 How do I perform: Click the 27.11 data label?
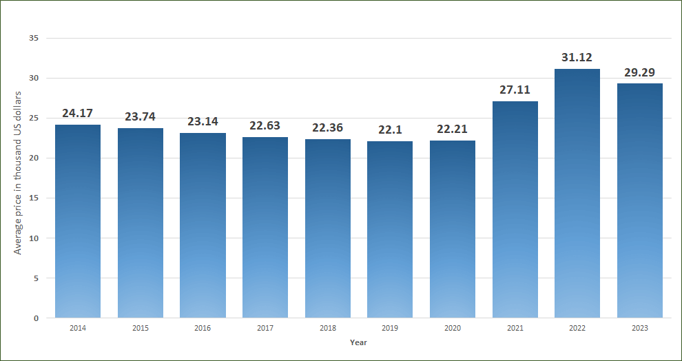(515, 90)
